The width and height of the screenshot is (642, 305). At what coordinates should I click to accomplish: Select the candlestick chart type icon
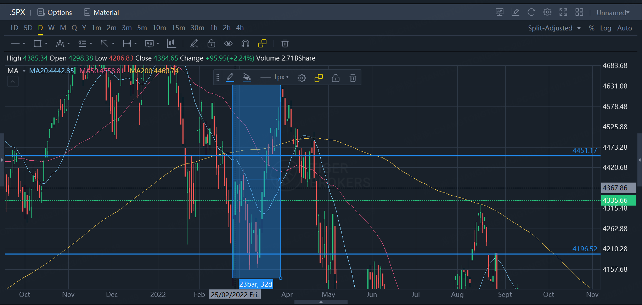pyautogui.click(x=171, y=44)
